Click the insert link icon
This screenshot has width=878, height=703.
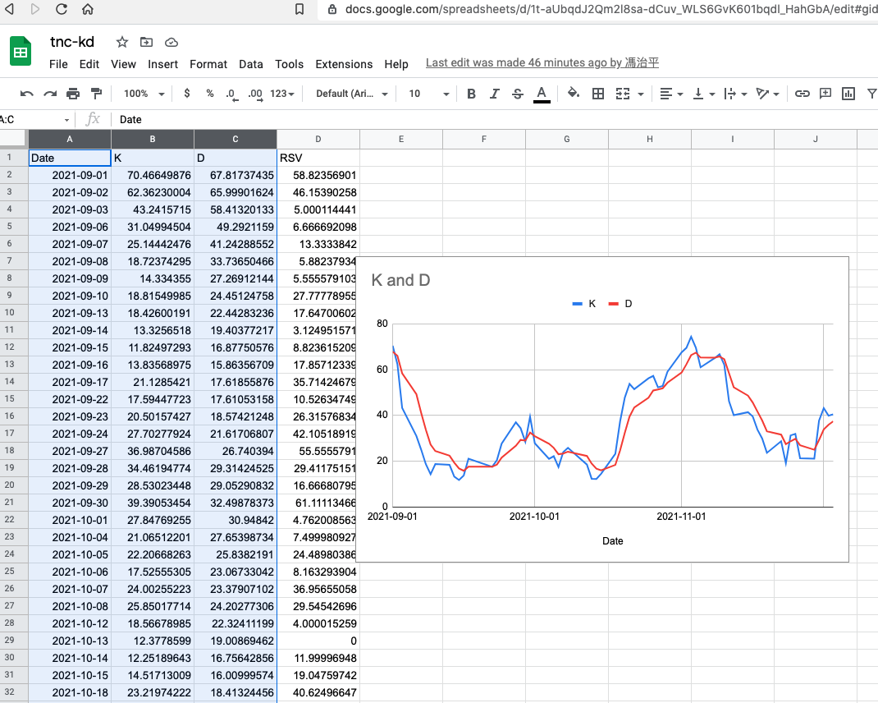click(x=803, y=94)
